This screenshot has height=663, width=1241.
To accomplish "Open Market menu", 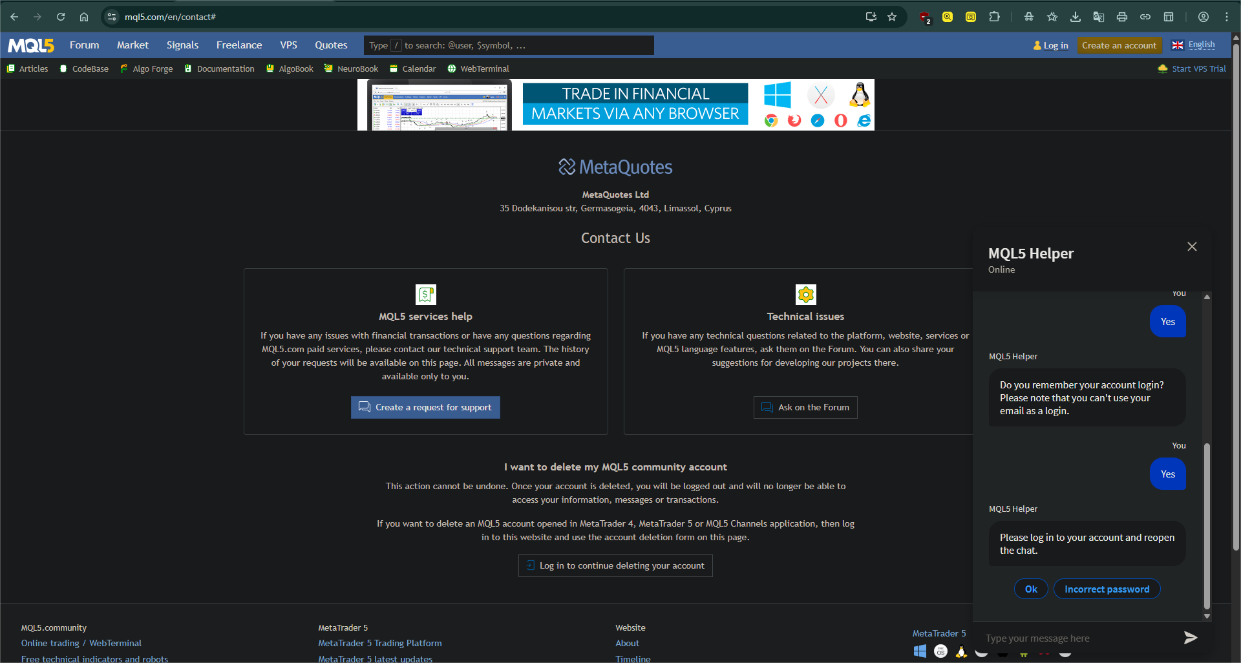I will tap(133, 45).
